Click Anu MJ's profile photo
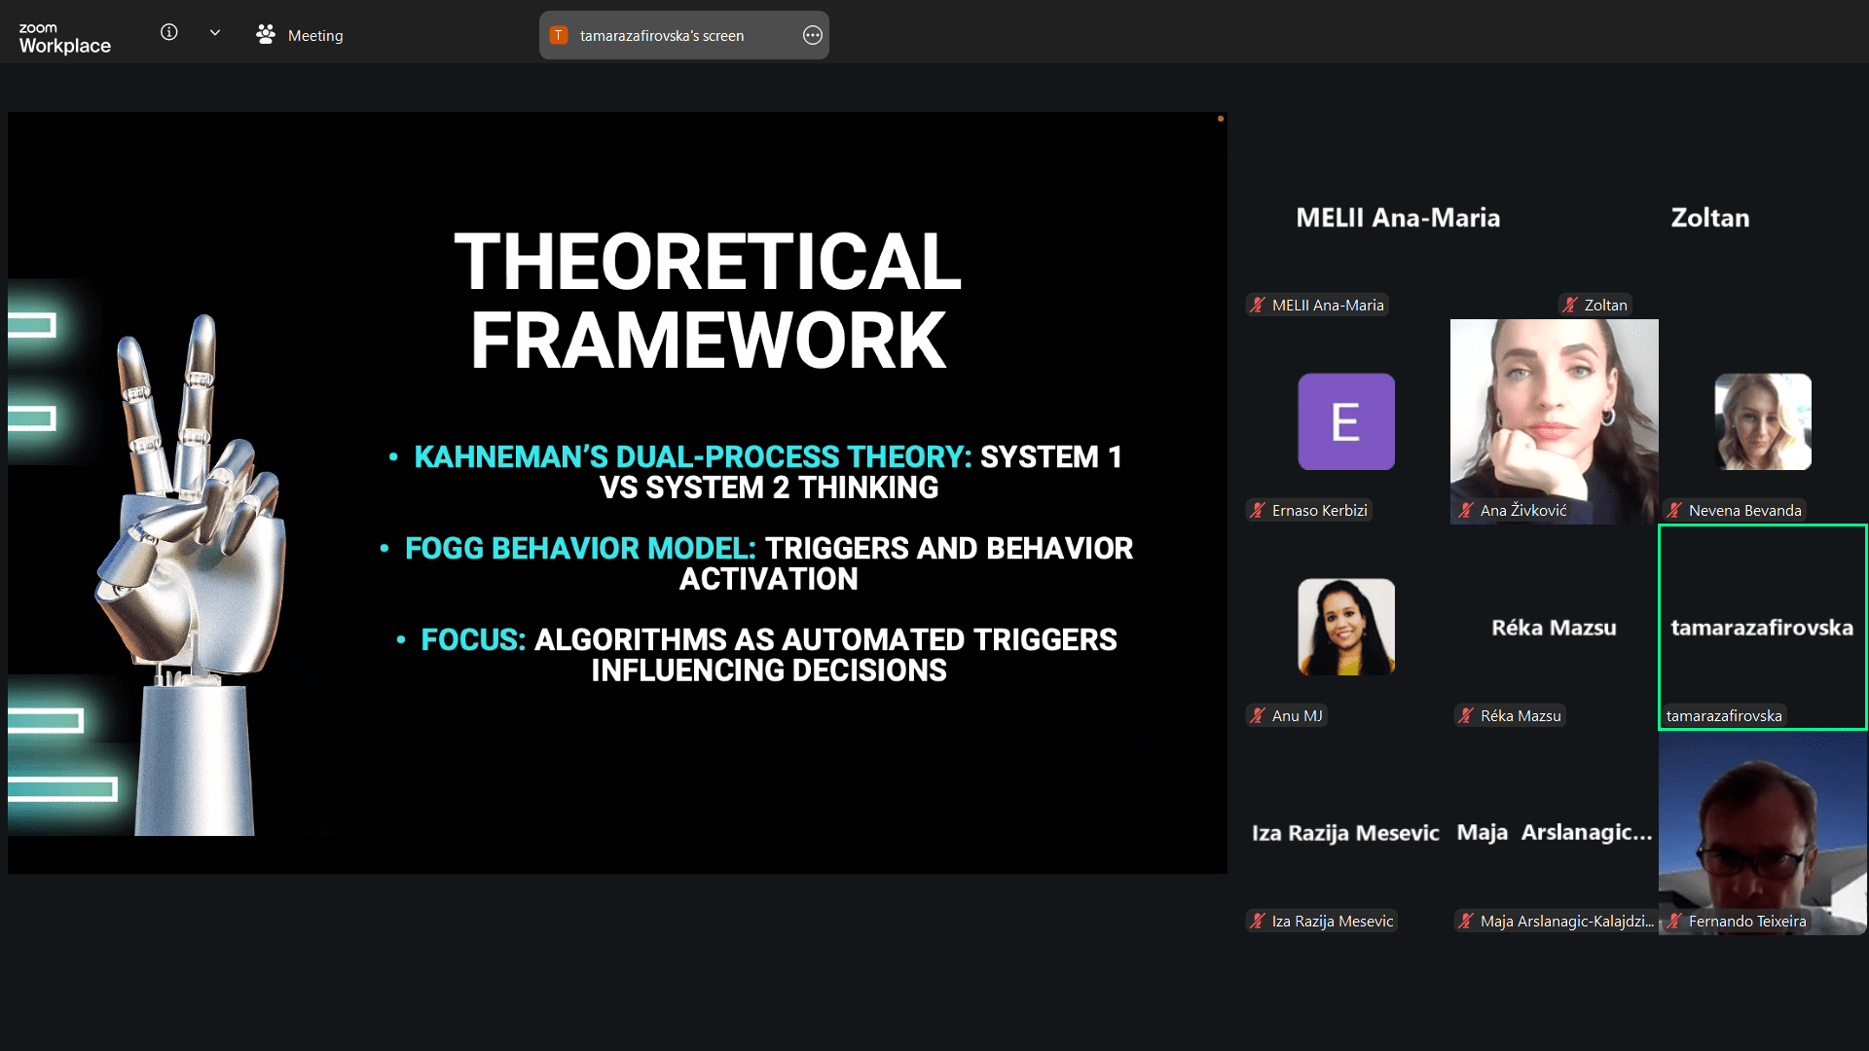 coord(1345,627)
